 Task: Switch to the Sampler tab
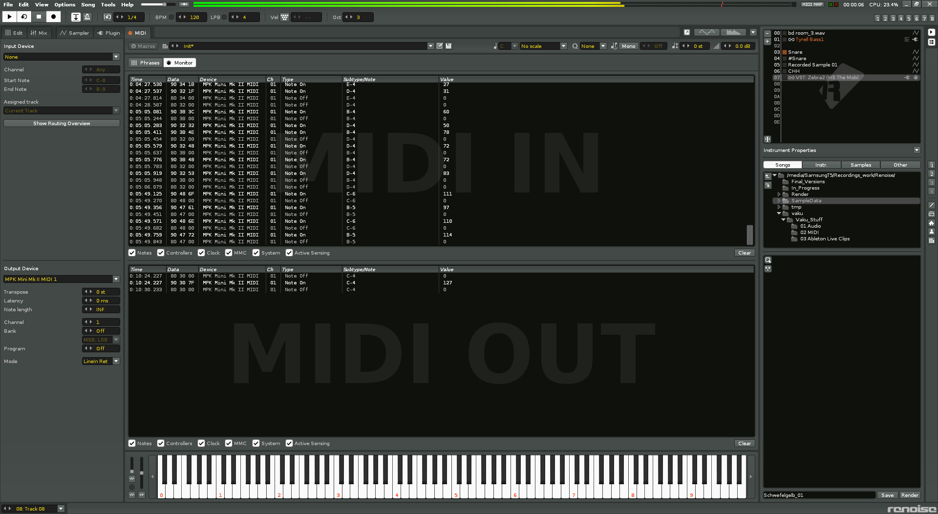[74, 33]
